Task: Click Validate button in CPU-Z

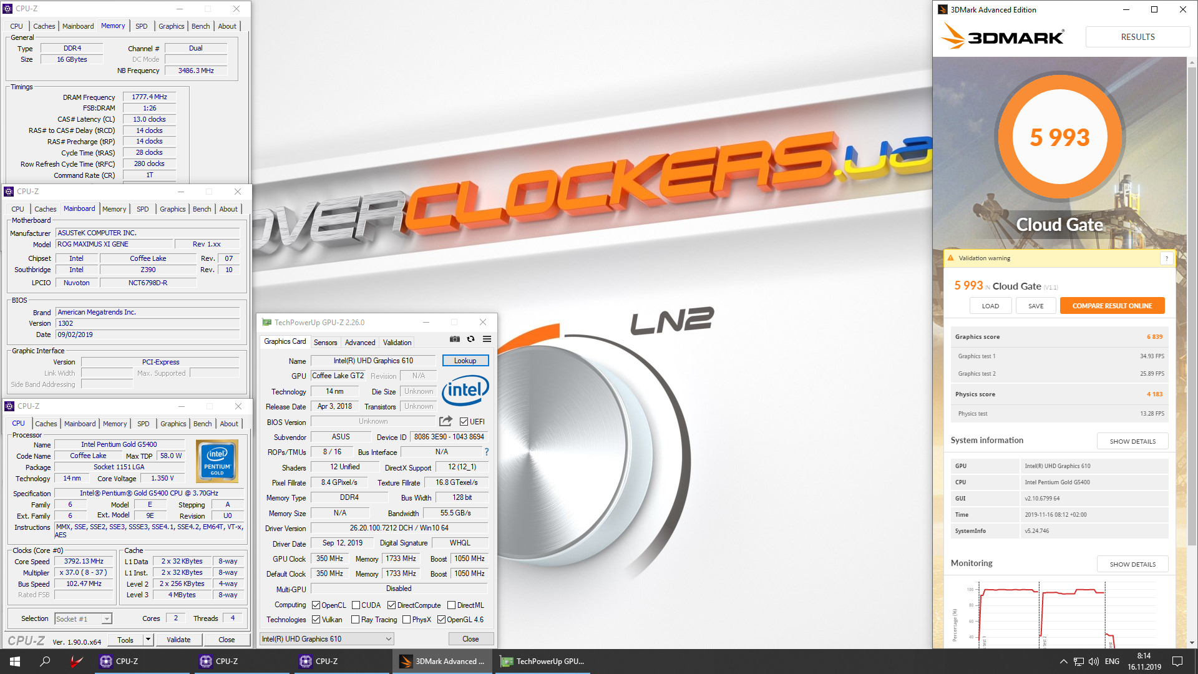Action: tap(178, 640)
